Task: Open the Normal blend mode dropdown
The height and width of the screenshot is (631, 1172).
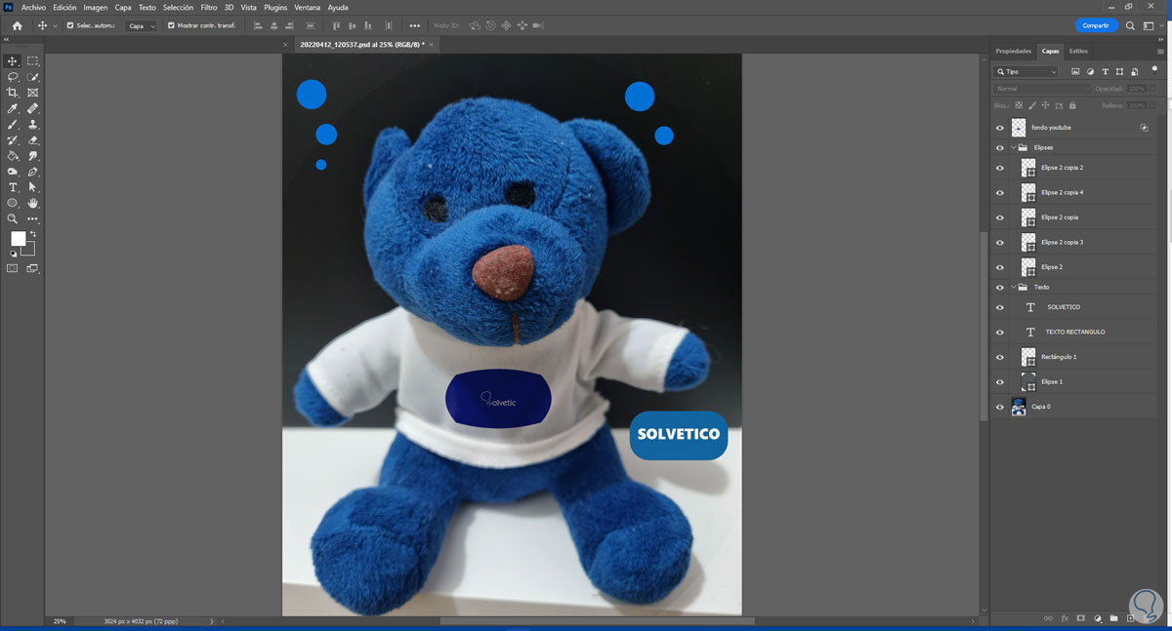Action: click(1041, 89)
